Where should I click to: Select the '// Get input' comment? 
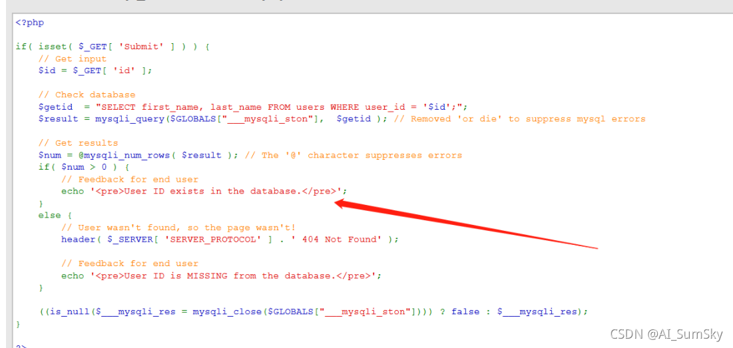tap(73, 59)
